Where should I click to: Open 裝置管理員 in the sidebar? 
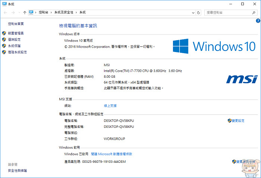click(16, 33)
